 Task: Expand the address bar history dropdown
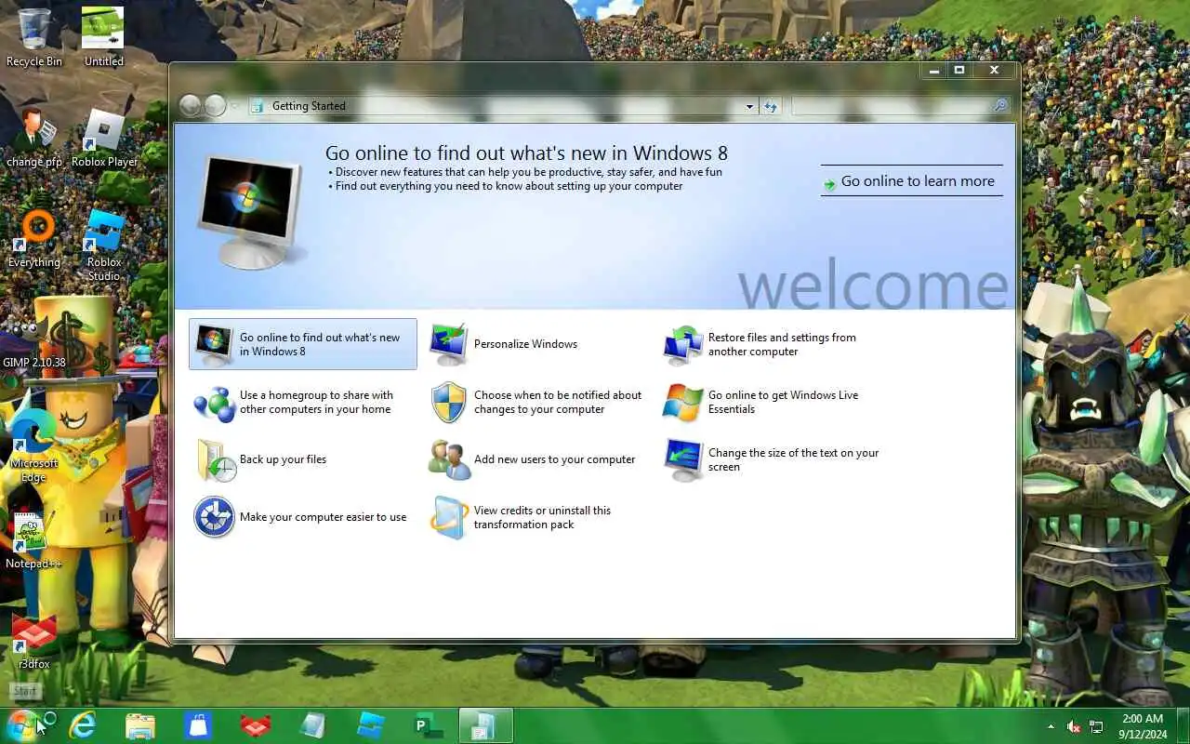tap(749, 106)
